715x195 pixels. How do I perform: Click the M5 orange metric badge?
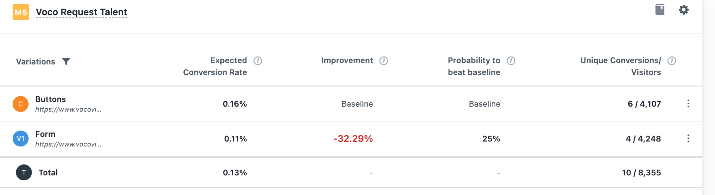21,12
